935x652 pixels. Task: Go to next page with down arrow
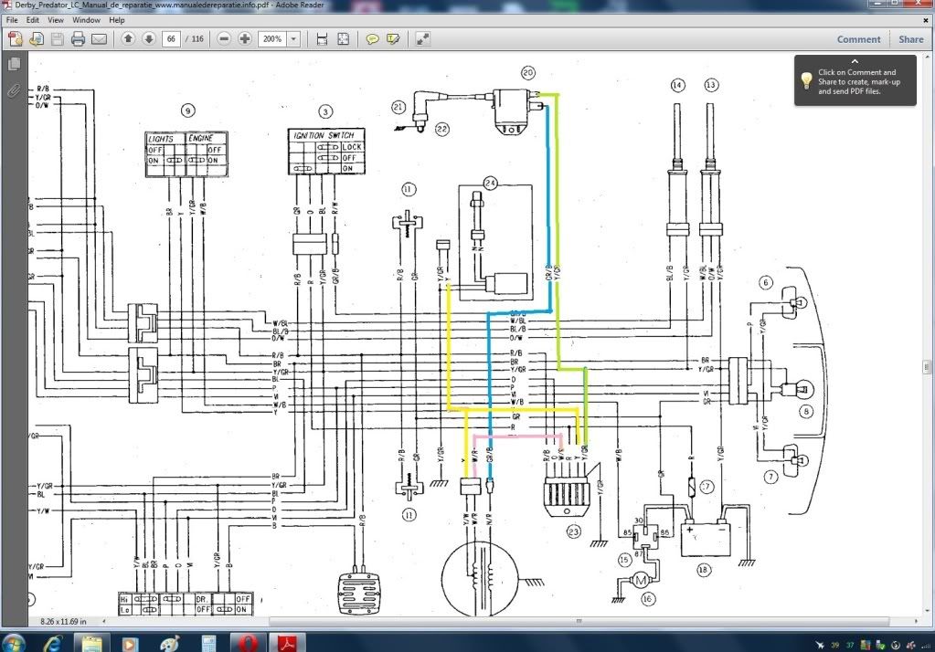pyautogui.click(x=148, y=38)
